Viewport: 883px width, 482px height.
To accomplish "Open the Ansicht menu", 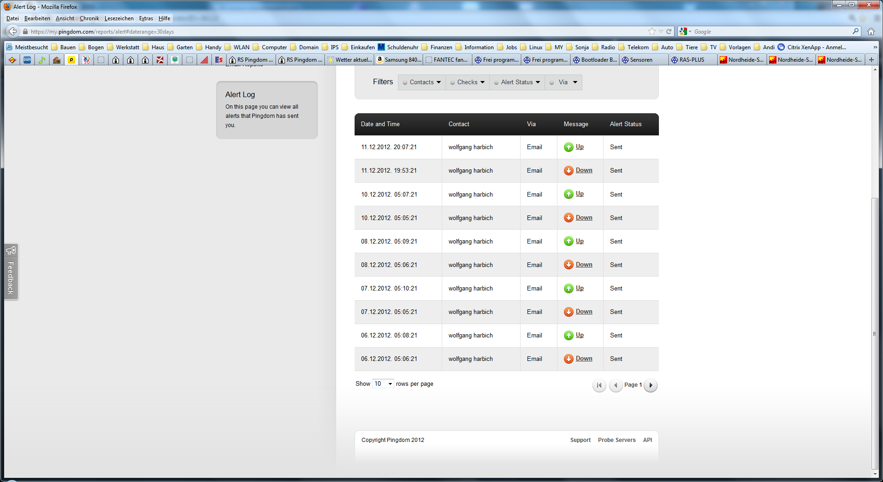I will tap(65, 18).
